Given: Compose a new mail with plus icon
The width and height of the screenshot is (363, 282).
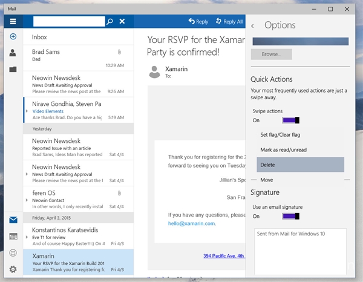Looking at the screenshot, I should (x=13, y=37).
